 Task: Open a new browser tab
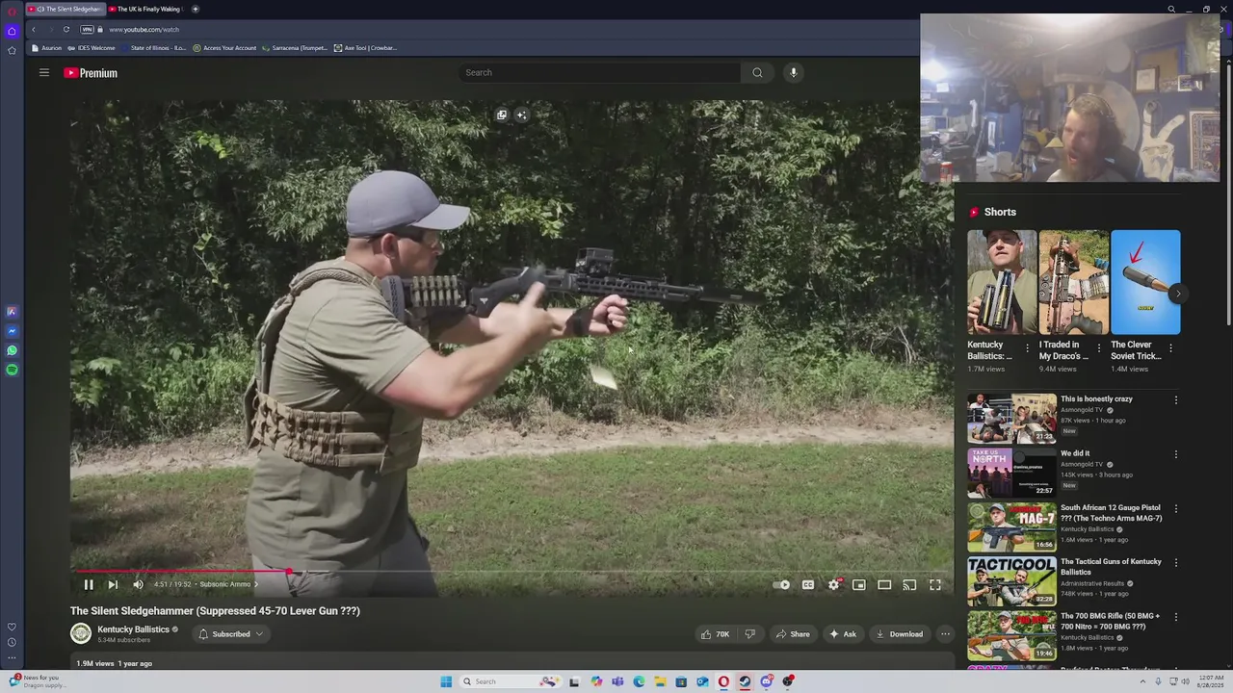(x=196, y=9)
